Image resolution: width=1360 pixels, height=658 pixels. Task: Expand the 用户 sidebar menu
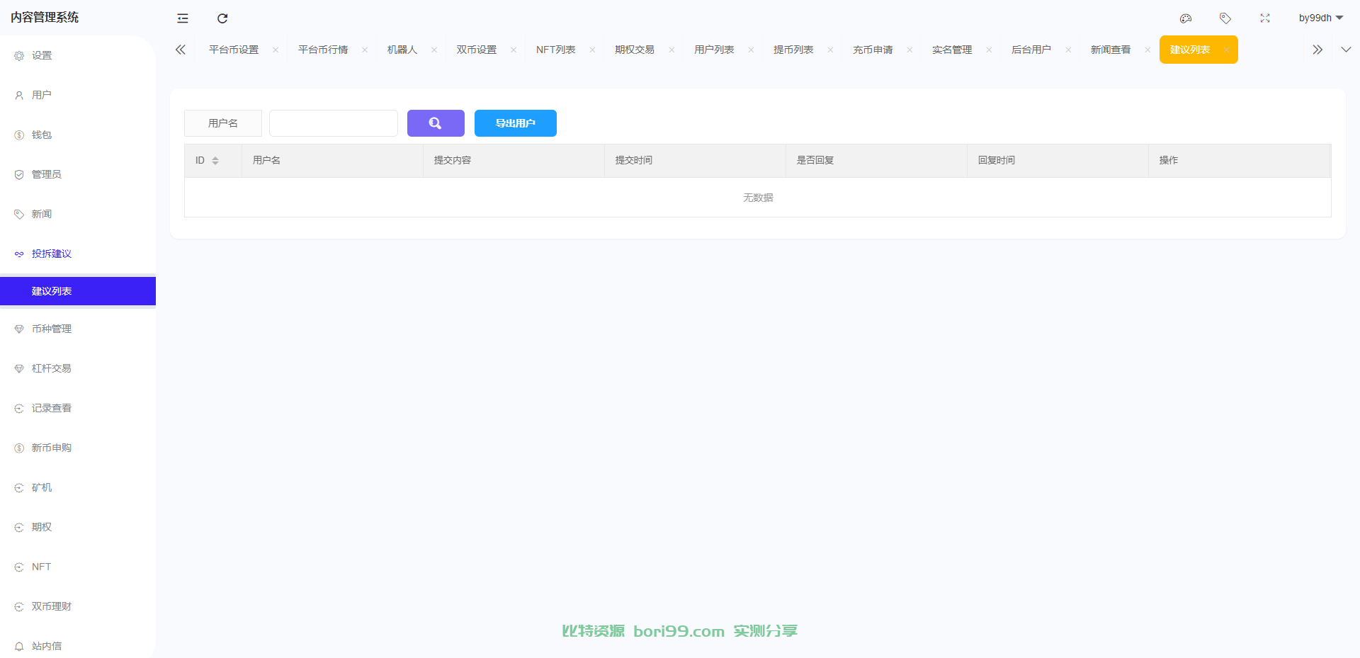pyautogui.click(x=78, y=95)
